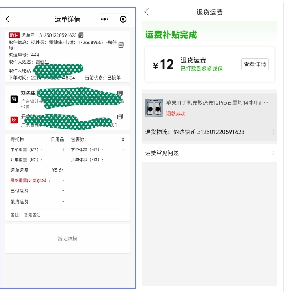This screenshot has width=285, height=295.
Task: Select the 最终运费 row label
Action: (20, 202)
